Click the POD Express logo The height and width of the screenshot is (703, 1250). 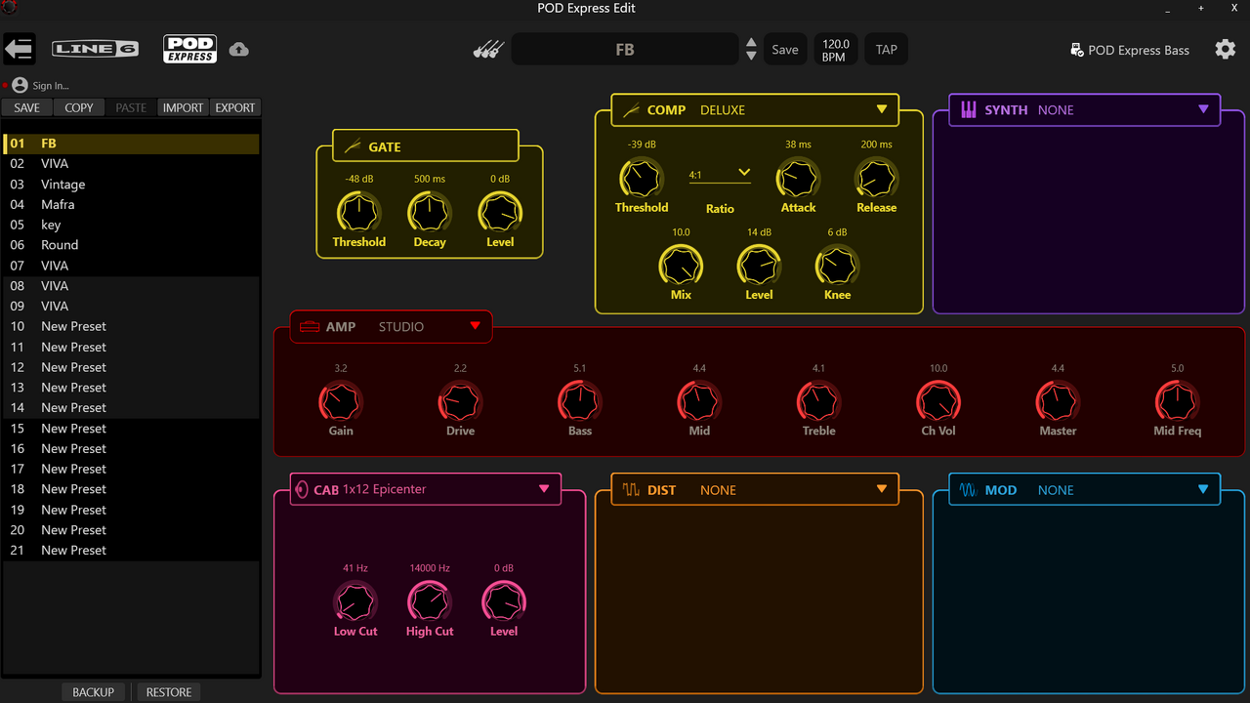(x=189, y=49)
